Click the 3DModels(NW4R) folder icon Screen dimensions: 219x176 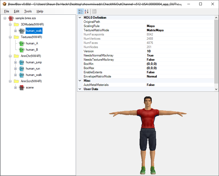(16, 24)
